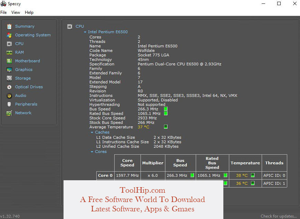This screenshot has width=300, height=219.
Task: Click the v1.32.740 version text
Action: click(10, 216)
